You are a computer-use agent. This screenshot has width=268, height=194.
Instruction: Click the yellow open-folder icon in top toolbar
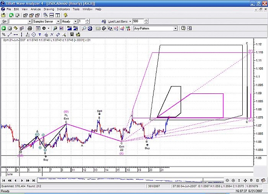pos(3,15)
